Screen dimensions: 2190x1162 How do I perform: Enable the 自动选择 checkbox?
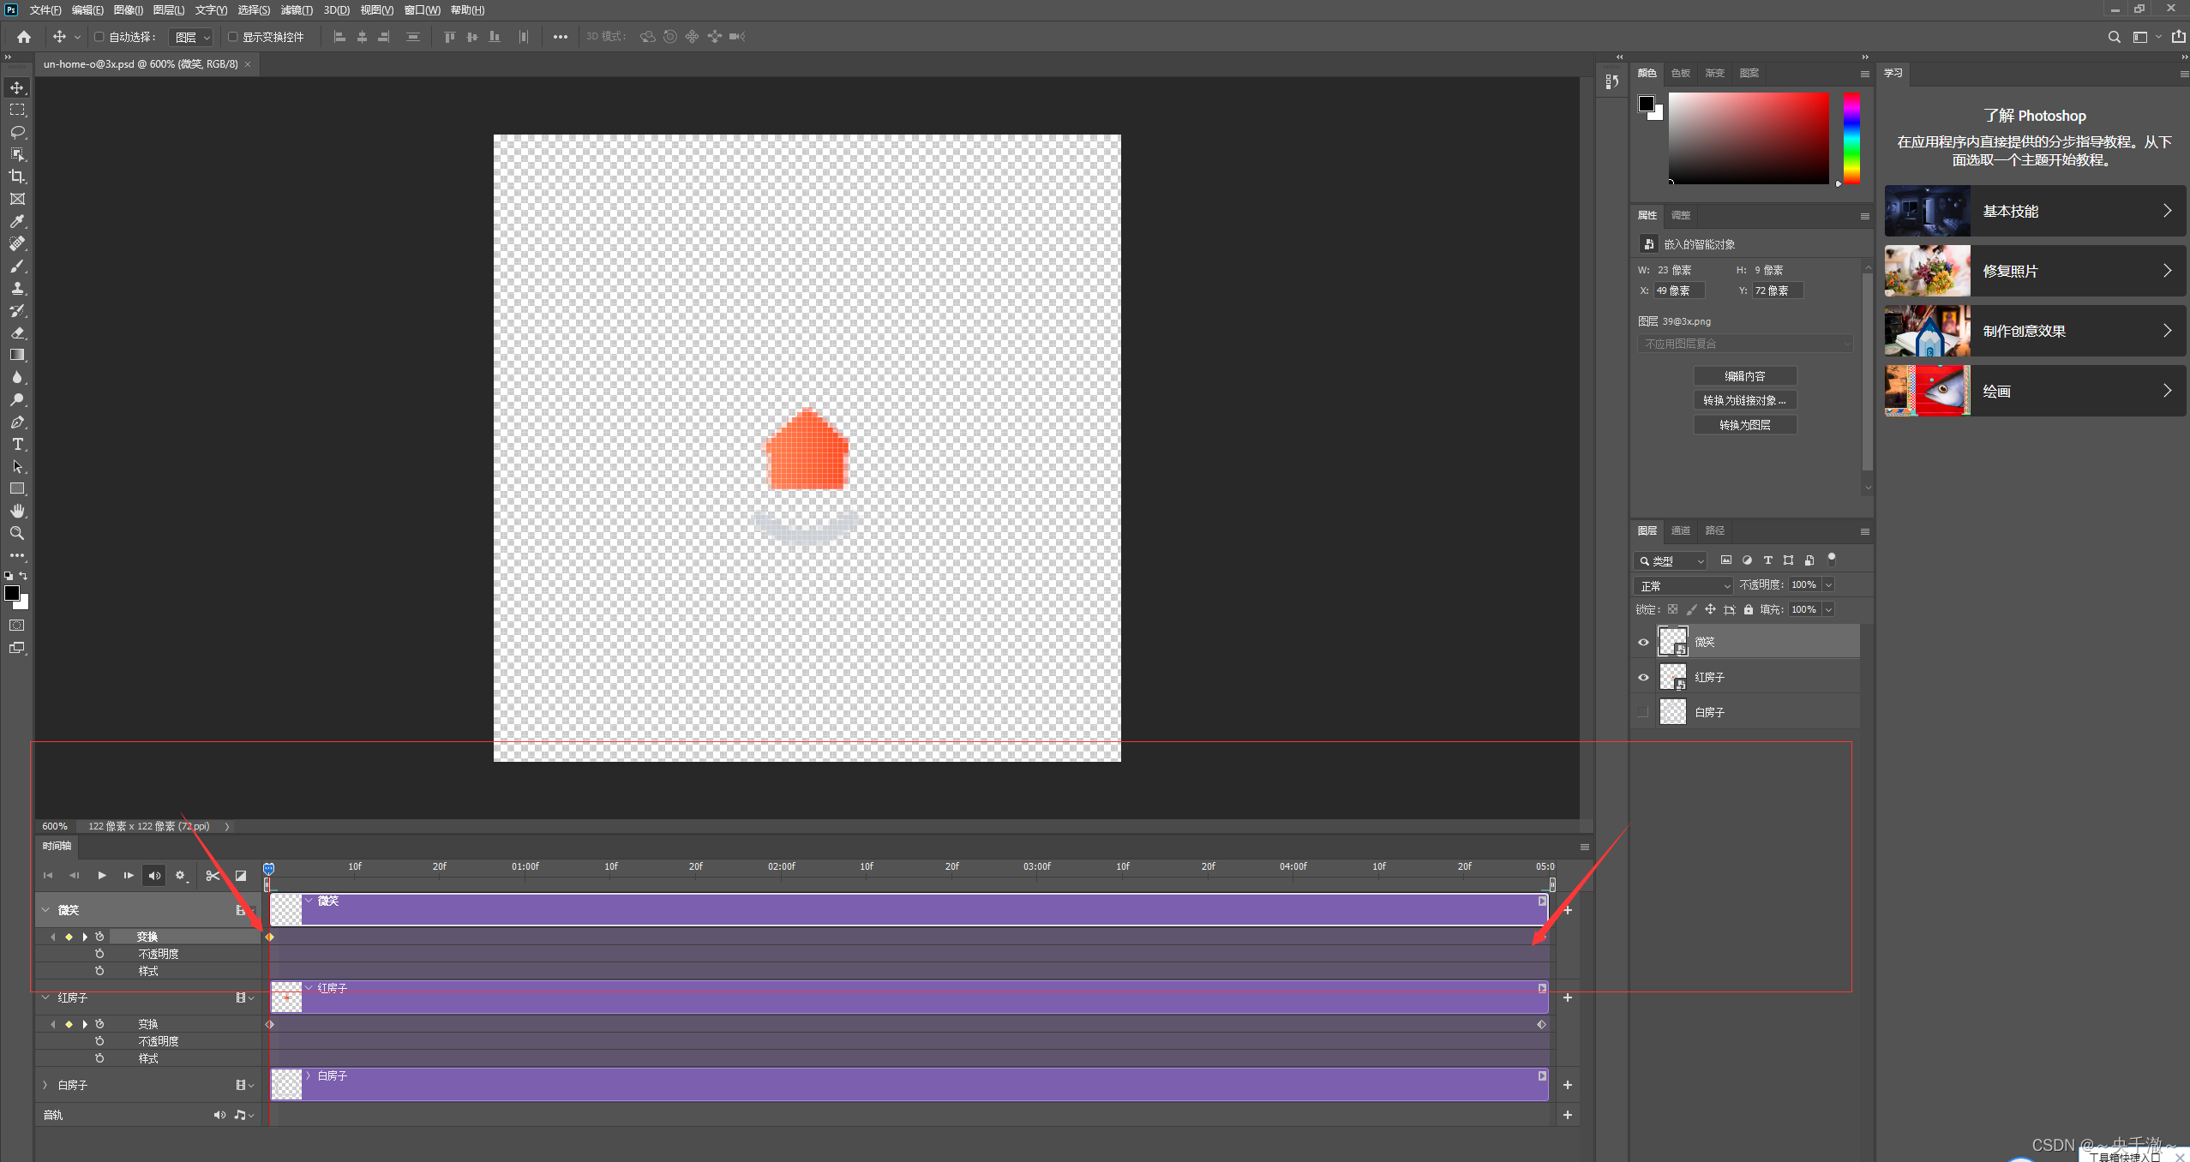tap(99, 37)
